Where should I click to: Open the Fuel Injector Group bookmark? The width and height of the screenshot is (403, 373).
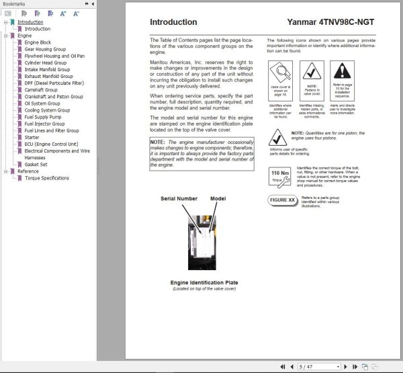pos(44,124)
